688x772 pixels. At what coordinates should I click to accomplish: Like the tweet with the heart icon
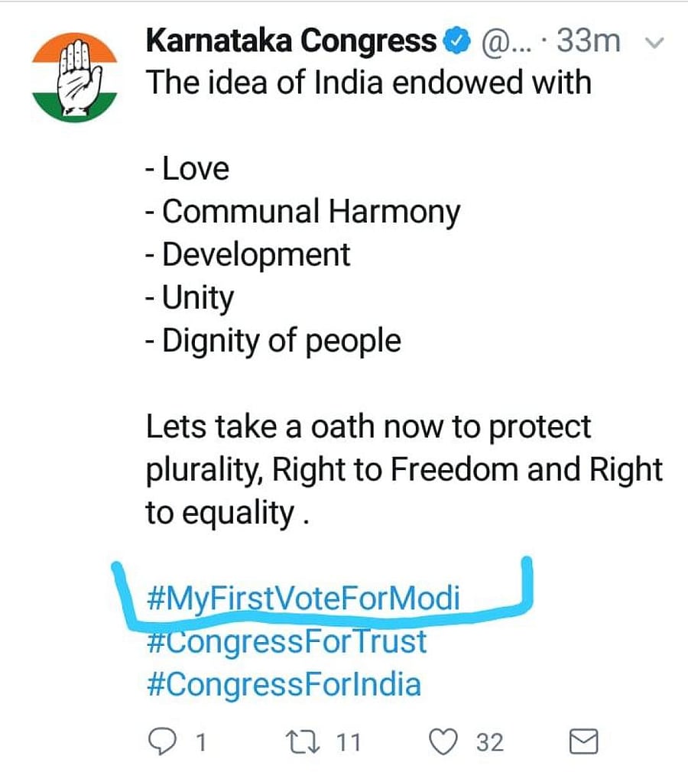445,741
